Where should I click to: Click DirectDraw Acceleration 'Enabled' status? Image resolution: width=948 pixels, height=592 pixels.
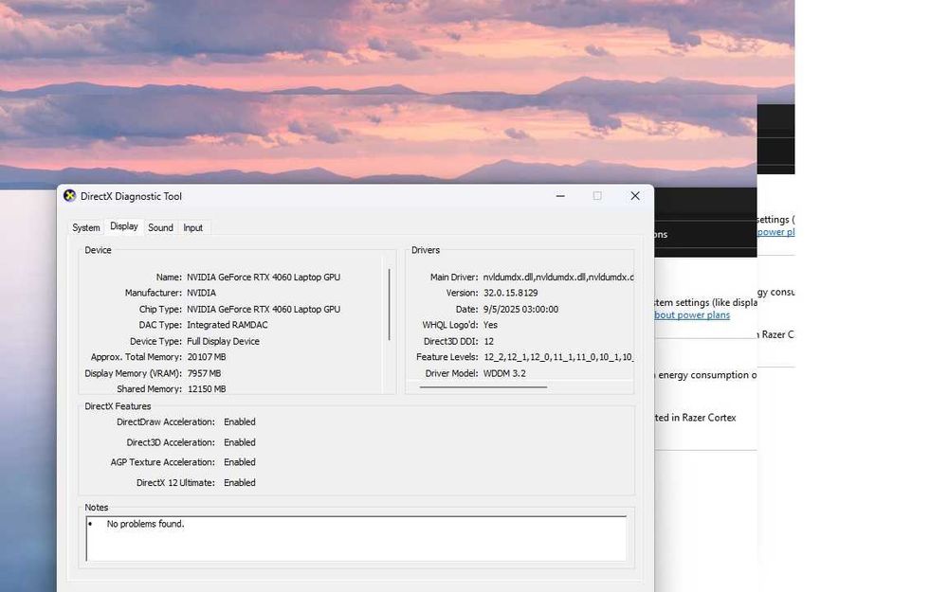[x=240, y=422]
